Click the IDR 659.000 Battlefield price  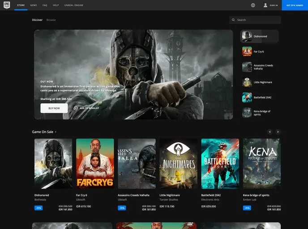tap(209, 206)
